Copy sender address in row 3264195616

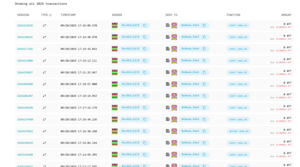coord(144,143)
